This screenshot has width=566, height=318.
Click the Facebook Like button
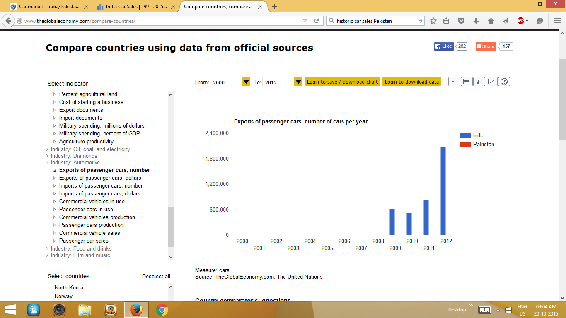point(444,46)
